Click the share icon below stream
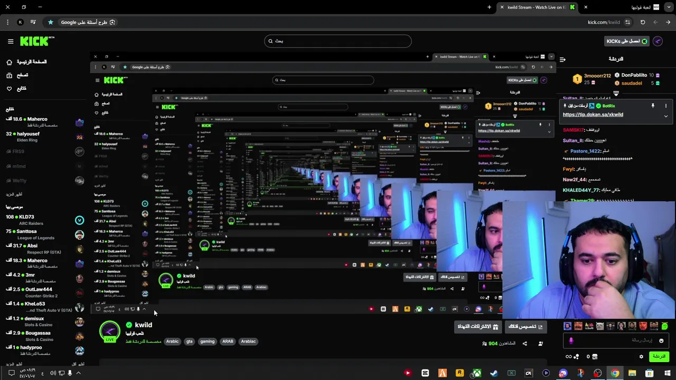This screenshot has width=676, height=380. point(524,344)
